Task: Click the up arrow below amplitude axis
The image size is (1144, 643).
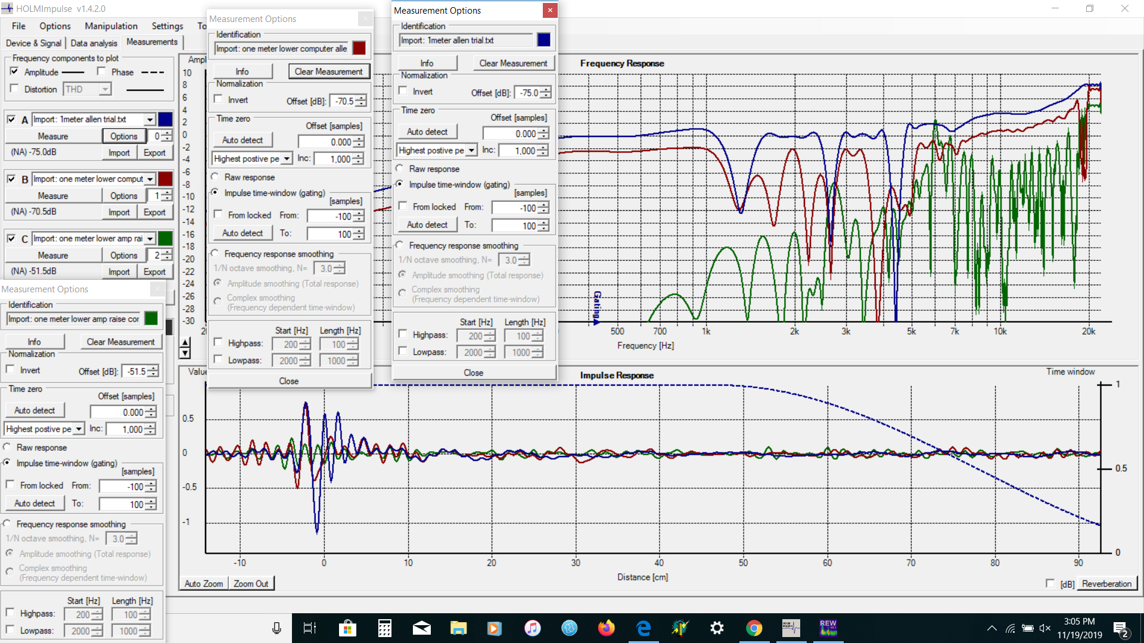Action: point(185,343)
